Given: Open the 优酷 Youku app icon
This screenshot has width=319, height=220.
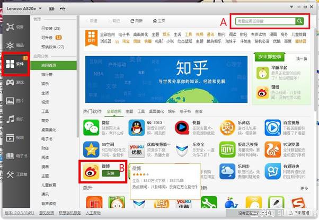Looking at the screenshot, I should coord(137,149).
